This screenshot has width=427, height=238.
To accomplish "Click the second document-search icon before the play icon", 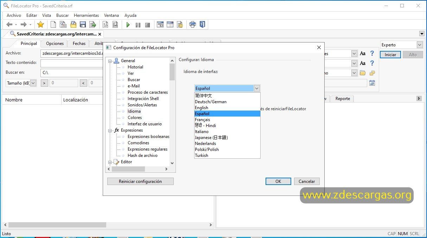I will pyautogui.click(x=115, y=25).
